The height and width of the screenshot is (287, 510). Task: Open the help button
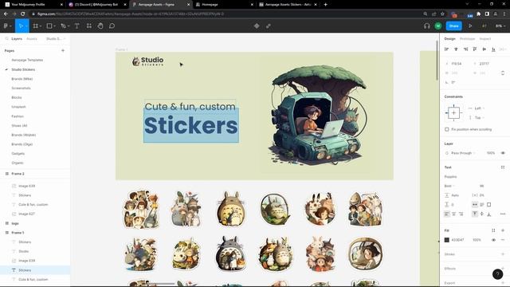497,274
